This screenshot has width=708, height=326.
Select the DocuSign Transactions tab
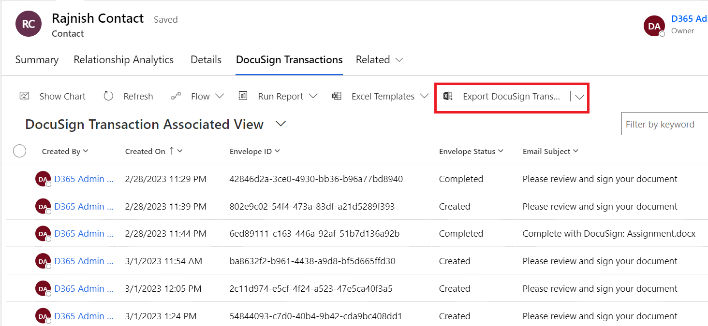pos(289,60)
